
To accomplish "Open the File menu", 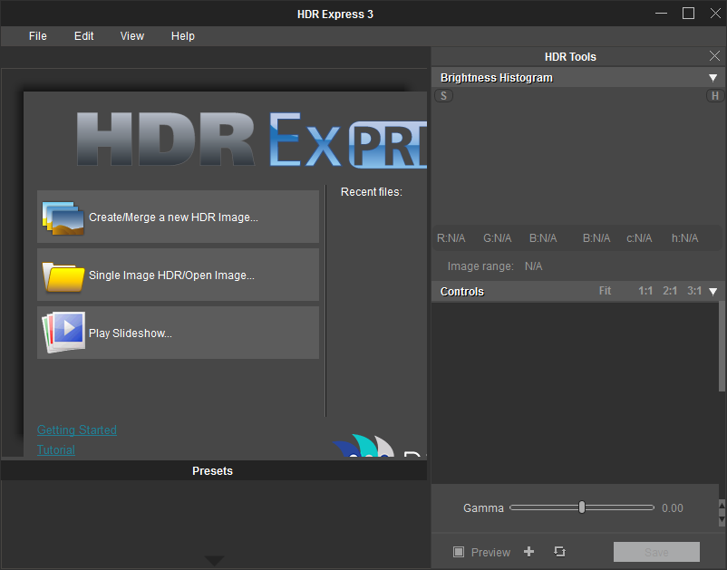I will [x=37, y=36].
